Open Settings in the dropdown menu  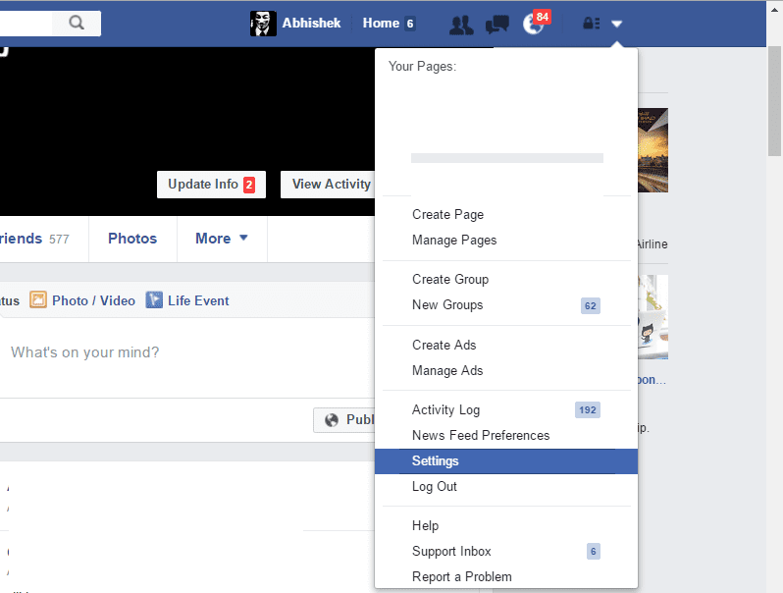click(506, 461)
